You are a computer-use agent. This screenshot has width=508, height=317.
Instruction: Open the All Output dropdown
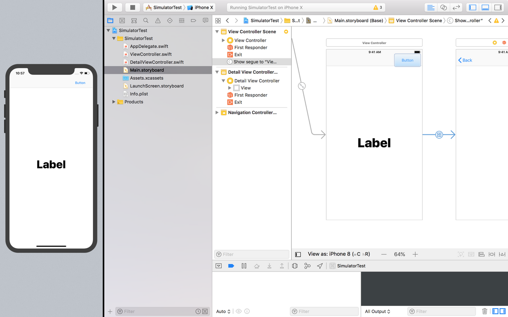point(377,311)
